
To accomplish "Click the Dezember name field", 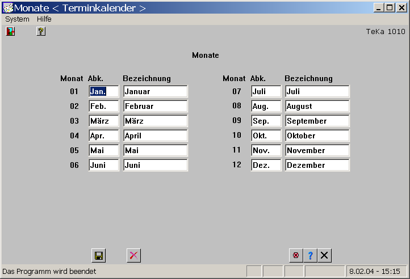I will pyautogui.click(x=317, y=165).
